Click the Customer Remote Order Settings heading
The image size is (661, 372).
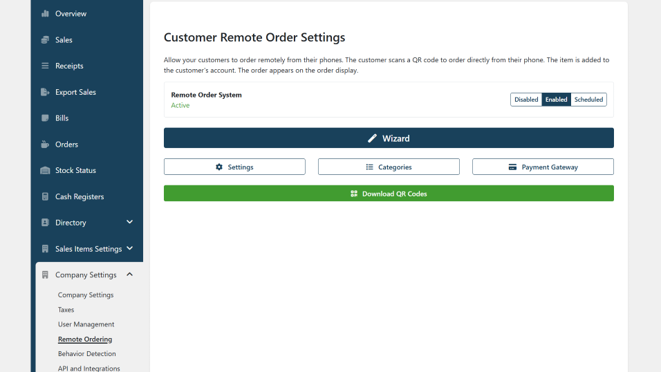tap(254, 37)
